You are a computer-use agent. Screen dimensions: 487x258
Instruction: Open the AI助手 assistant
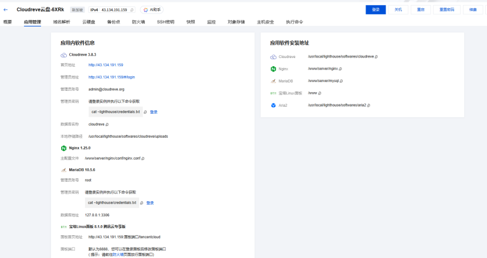(x=152, y=10)
